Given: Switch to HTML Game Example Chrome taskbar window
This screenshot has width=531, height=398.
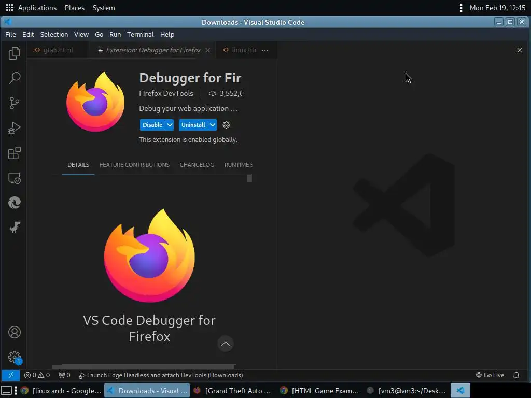Looking at the screenshot, I should (319, 391).
